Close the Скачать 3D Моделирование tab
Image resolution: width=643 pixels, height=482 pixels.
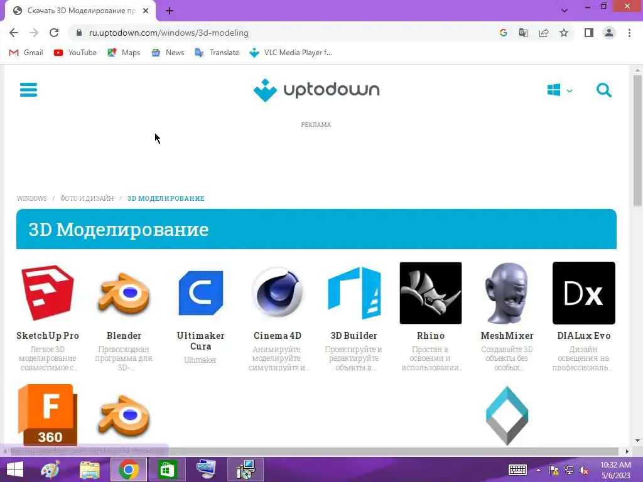[x=146, y=11]
